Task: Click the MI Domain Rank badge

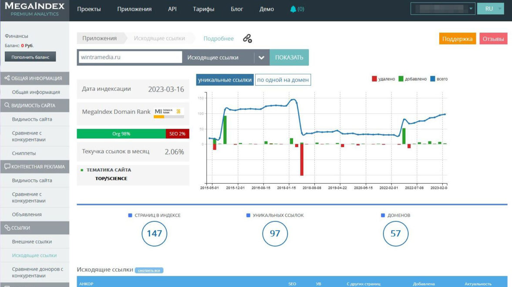Action: (168, 112)
